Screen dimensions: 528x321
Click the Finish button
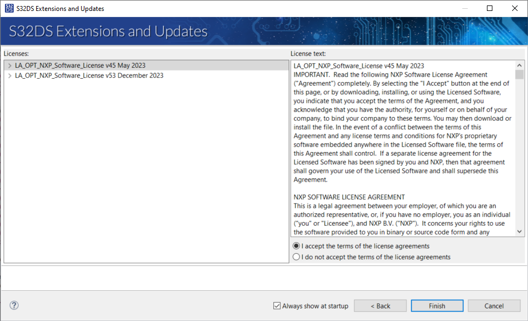point(437,306)
